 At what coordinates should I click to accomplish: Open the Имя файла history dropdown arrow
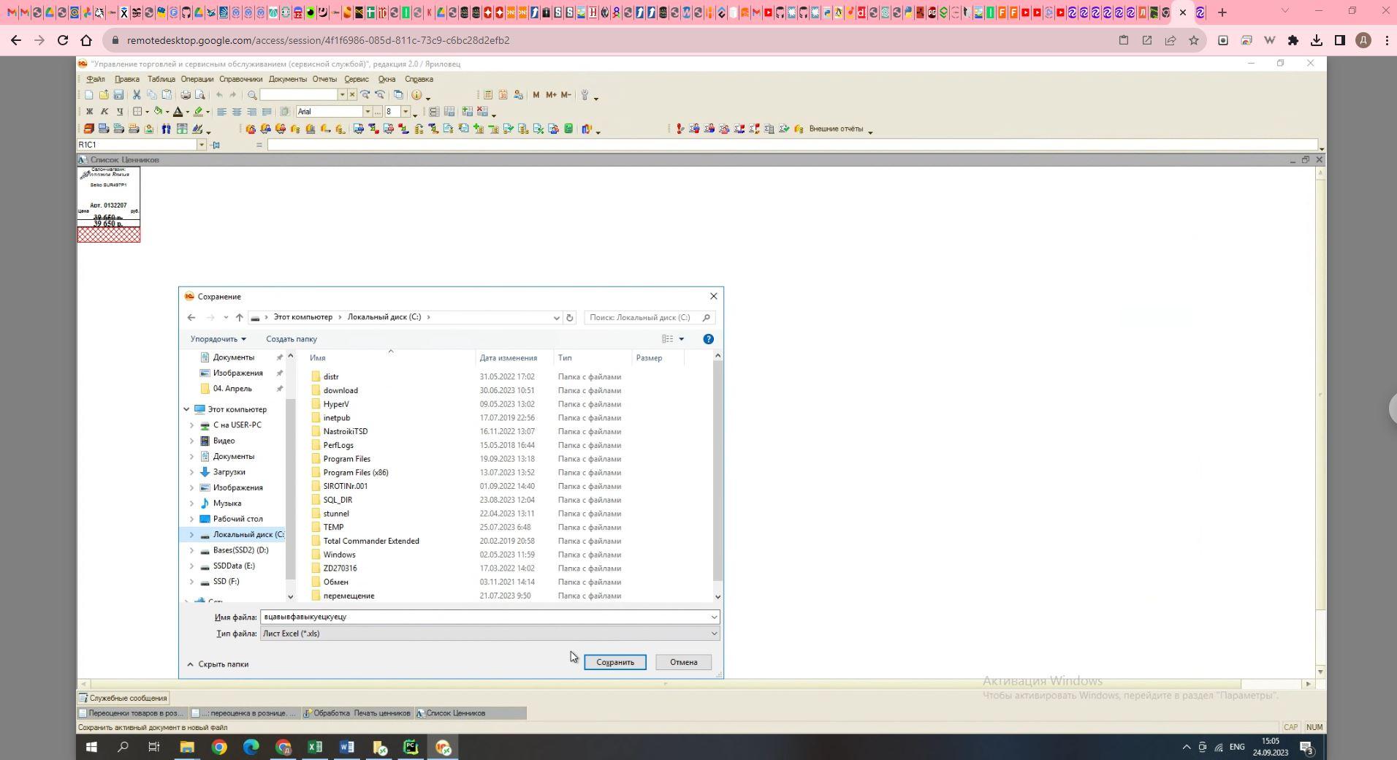click(x=714, y=617)
